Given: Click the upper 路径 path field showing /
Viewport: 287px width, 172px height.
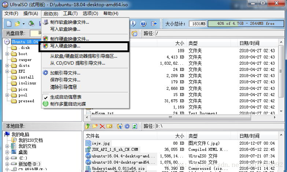Looking at the screenshot, I should pyautogui.click(x=219, y=33).
